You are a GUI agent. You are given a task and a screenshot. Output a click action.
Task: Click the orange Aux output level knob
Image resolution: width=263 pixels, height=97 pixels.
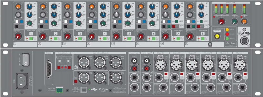click(x=244, y=21)
